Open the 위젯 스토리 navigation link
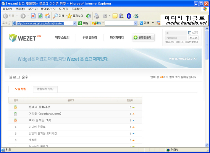 pos(62,37)
